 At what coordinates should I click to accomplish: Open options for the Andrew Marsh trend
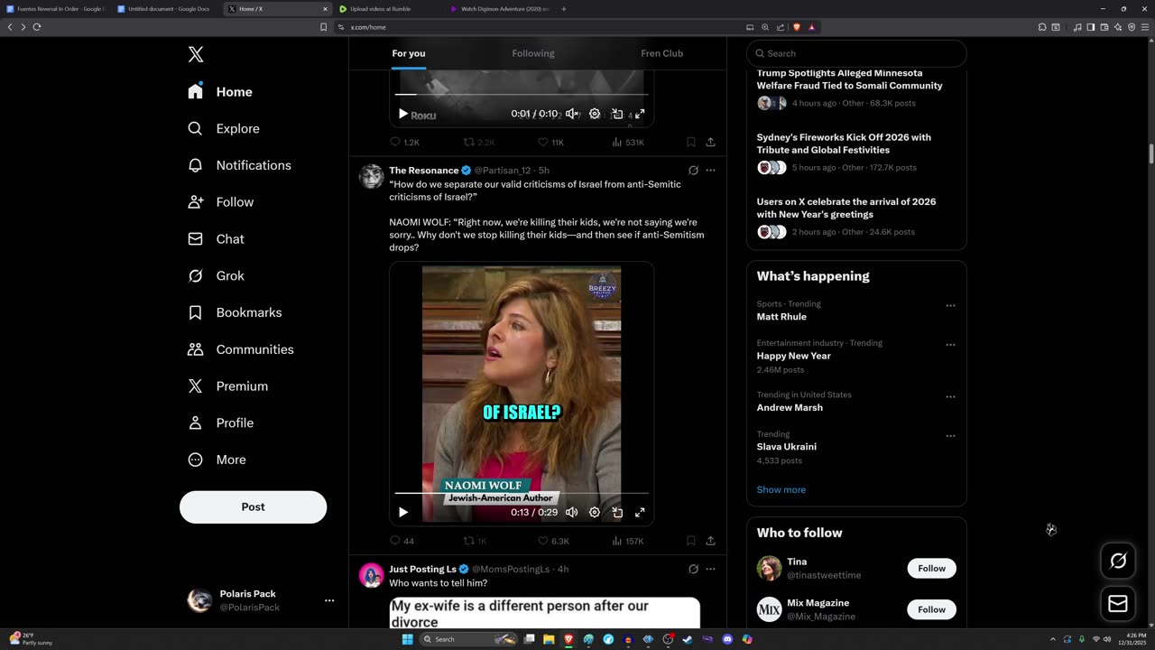point(950,396)
